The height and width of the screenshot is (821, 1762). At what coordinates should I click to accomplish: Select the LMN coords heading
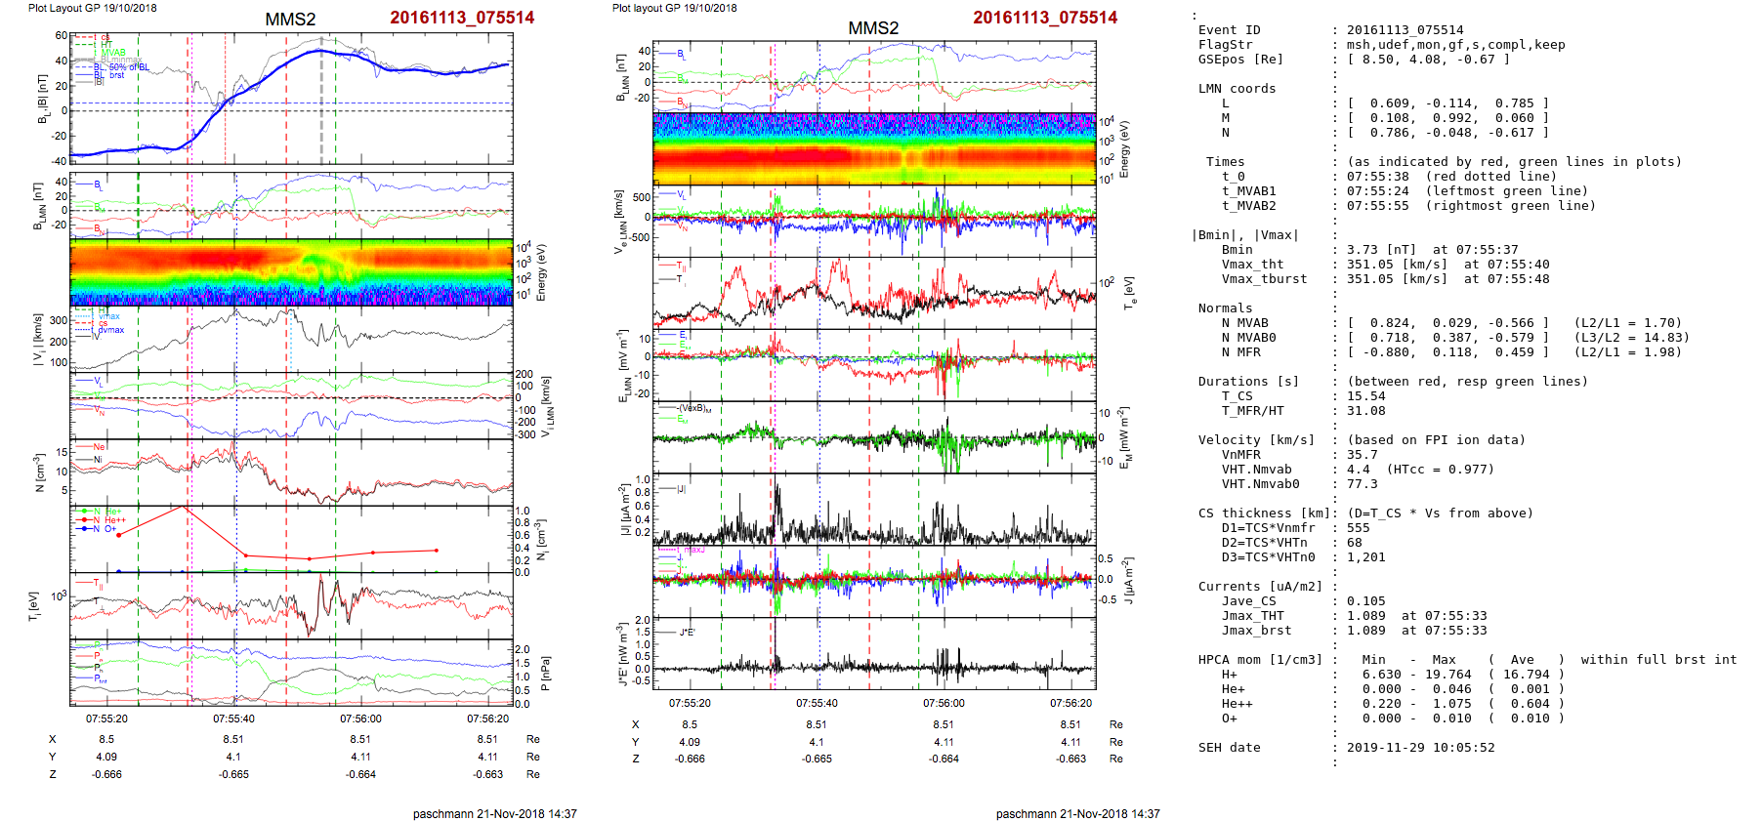[1237, 89]
